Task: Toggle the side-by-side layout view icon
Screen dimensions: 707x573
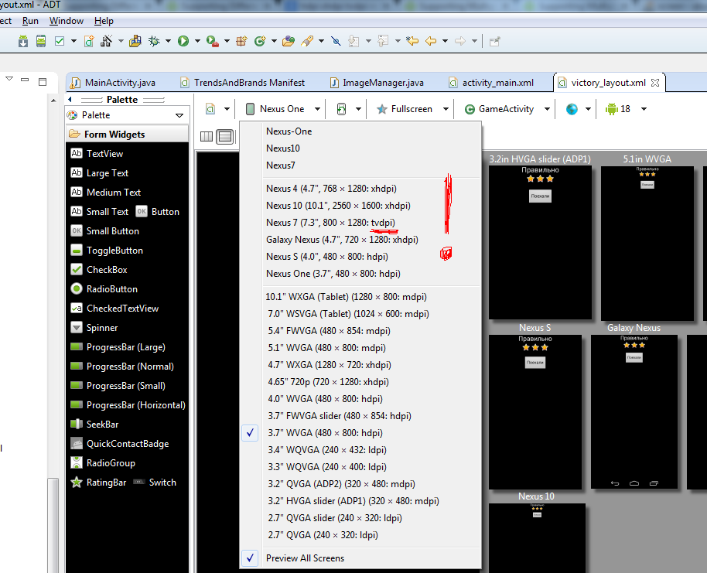Action: tap(207, 136)
